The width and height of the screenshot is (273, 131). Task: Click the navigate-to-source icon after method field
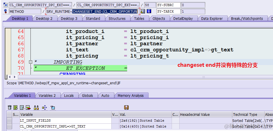143,11
